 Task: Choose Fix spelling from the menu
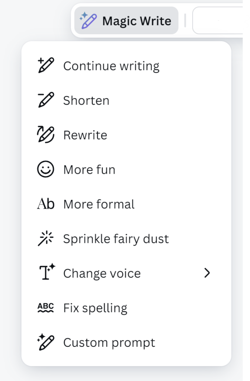[x=95, y=308]
